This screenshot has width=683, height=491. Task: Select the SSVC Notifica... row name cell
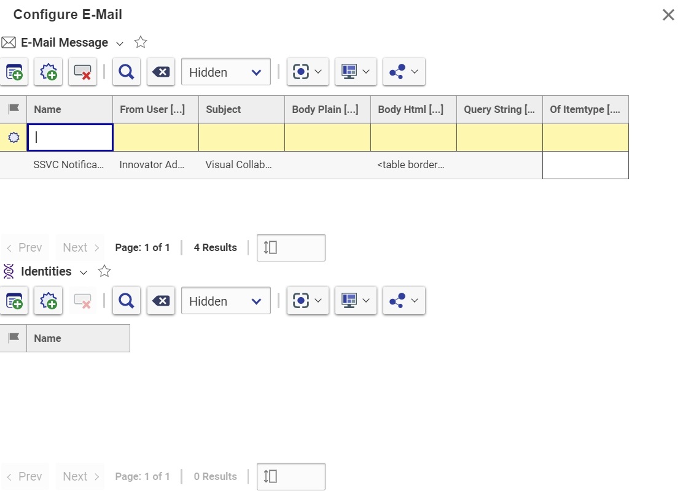(x=69, y=165)
